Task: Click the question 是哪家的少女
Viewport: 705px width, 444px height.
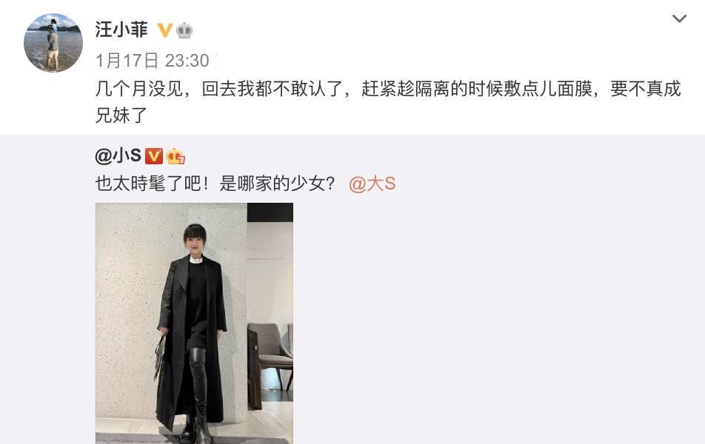Action: pos(278,184)
